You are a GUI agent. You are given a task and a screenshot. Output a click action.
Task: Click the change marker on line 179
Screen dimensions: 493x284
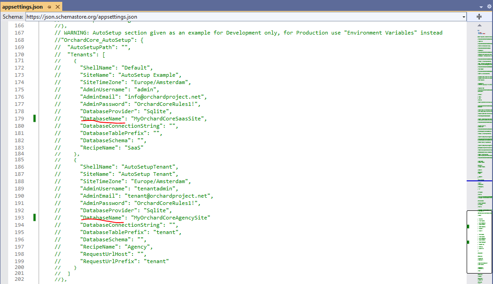click(x=35, y=119)
